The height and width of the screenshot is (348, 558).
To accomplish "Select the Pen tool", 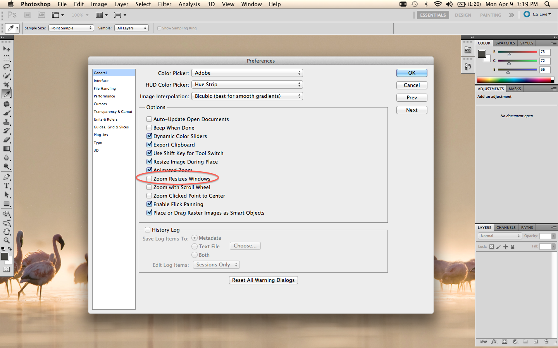I will coord(7,177).
